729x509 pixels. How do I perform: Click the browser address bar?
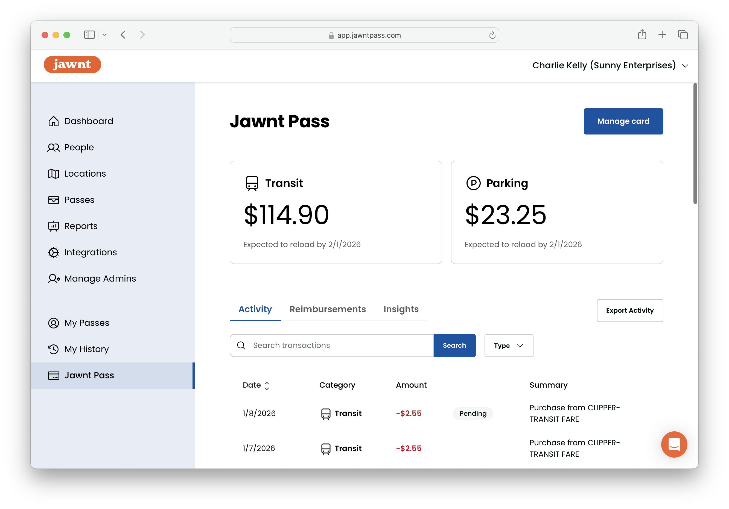click(x=364, y=35)
